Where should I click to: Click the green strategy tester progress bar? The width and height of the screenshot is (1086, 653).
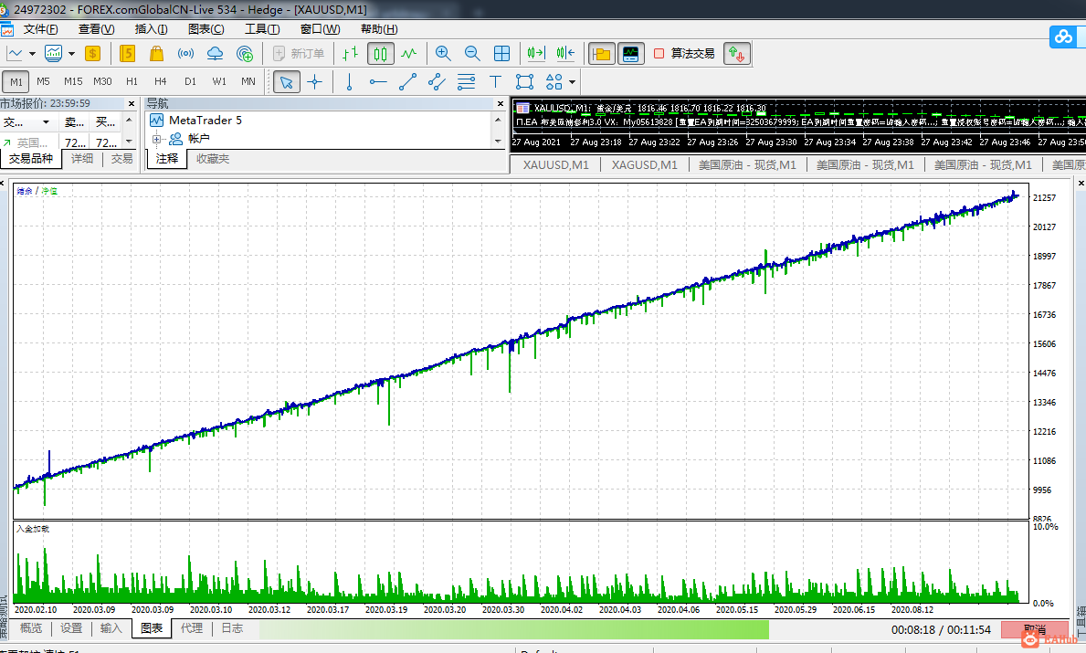point(513,629)
